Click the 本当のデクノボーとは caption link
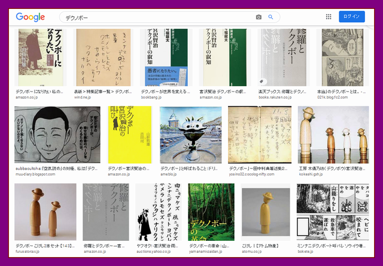The image size is (383, 266). coord(342,92)
